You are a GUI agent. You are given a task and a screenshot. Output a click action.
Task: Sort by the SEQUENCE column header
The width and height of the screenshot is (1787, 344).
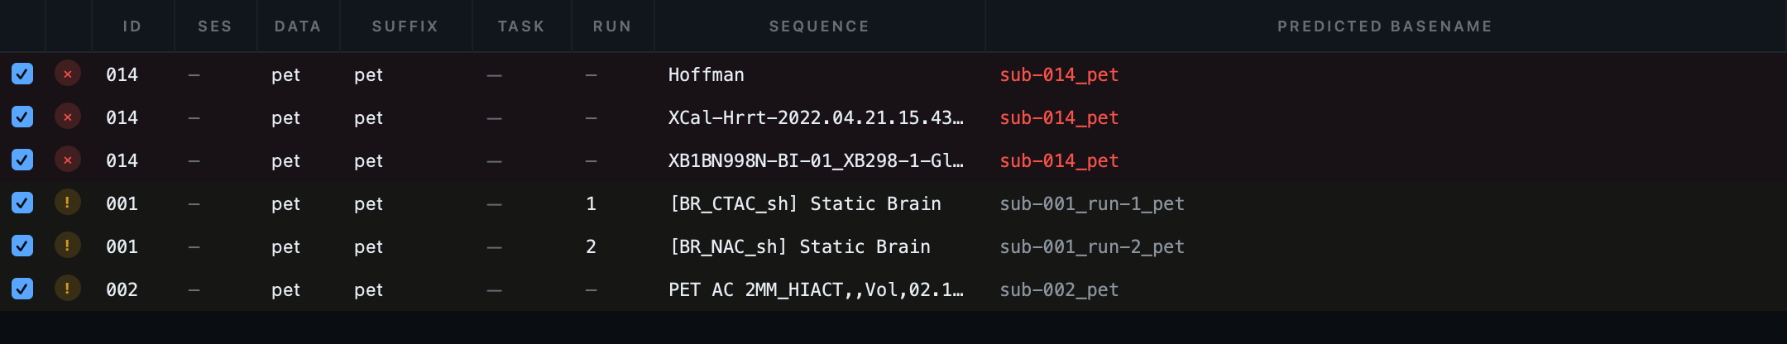(819, 26)
